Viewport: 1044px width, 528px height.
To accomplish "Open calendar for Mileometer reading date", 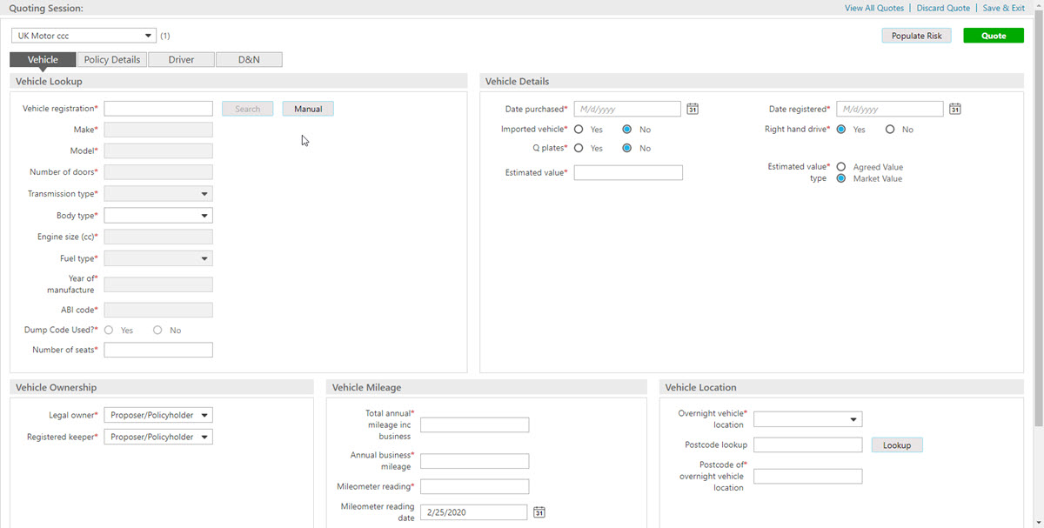I will pyautogui.click(x=539, y=512).
